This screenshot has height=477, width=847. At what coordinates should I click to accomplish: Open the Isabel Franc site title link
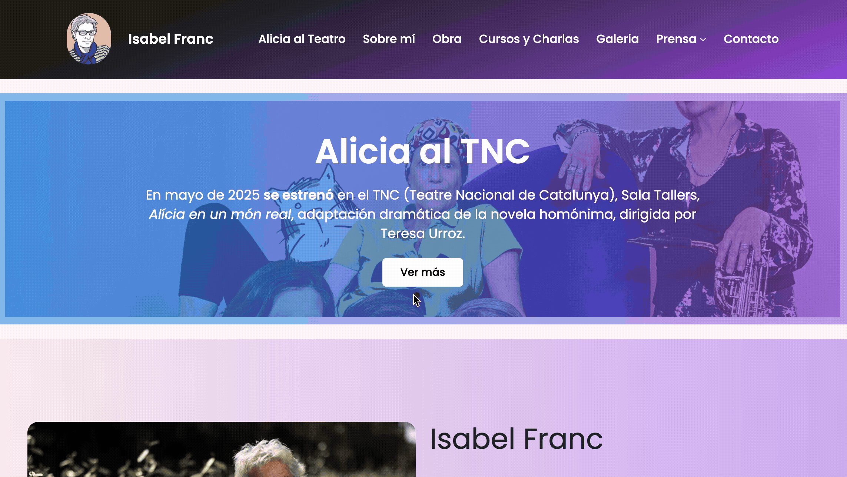170,39
